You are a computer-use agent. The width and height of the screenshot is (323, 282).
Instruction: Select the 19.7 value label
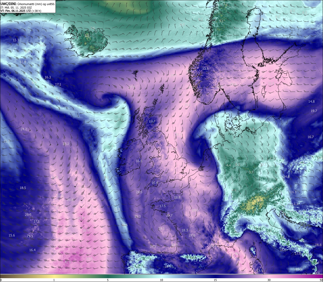(314, 111)
